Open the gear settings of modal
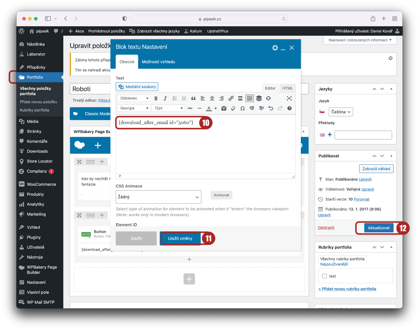Viewport: 419px width, 330px height. (x=275, y=48)
